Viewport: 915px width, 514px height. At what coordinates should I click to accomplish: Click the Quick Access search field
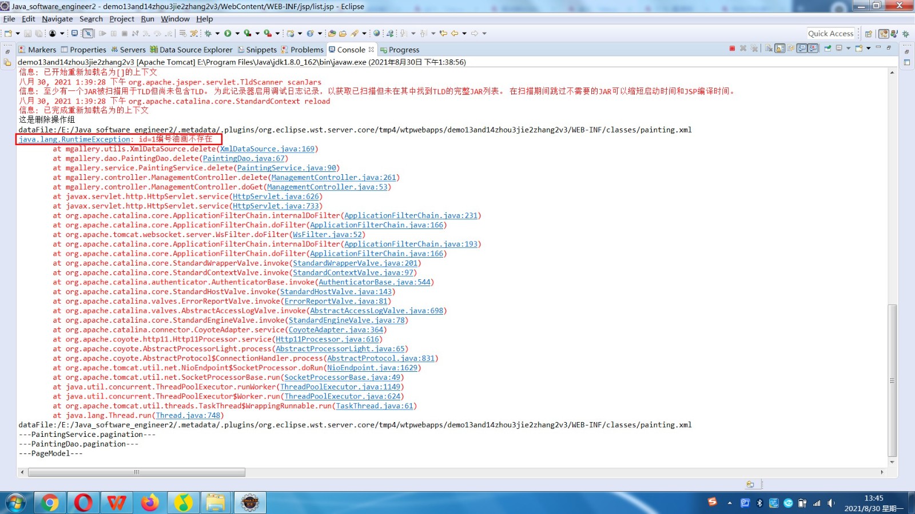(x=831, y=34)
